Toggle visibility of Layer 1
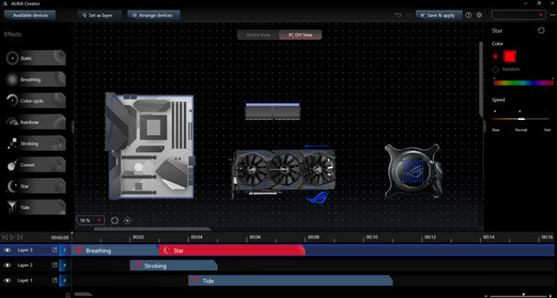The image size is (557, 298). tap(7, 280)
